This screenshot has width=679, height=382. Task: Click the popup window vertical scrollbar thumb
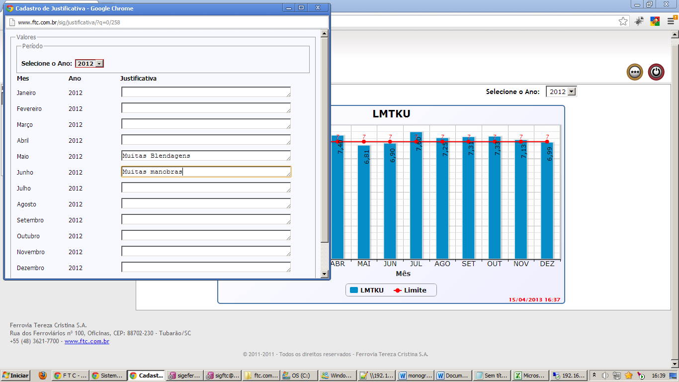coord(325,140)
